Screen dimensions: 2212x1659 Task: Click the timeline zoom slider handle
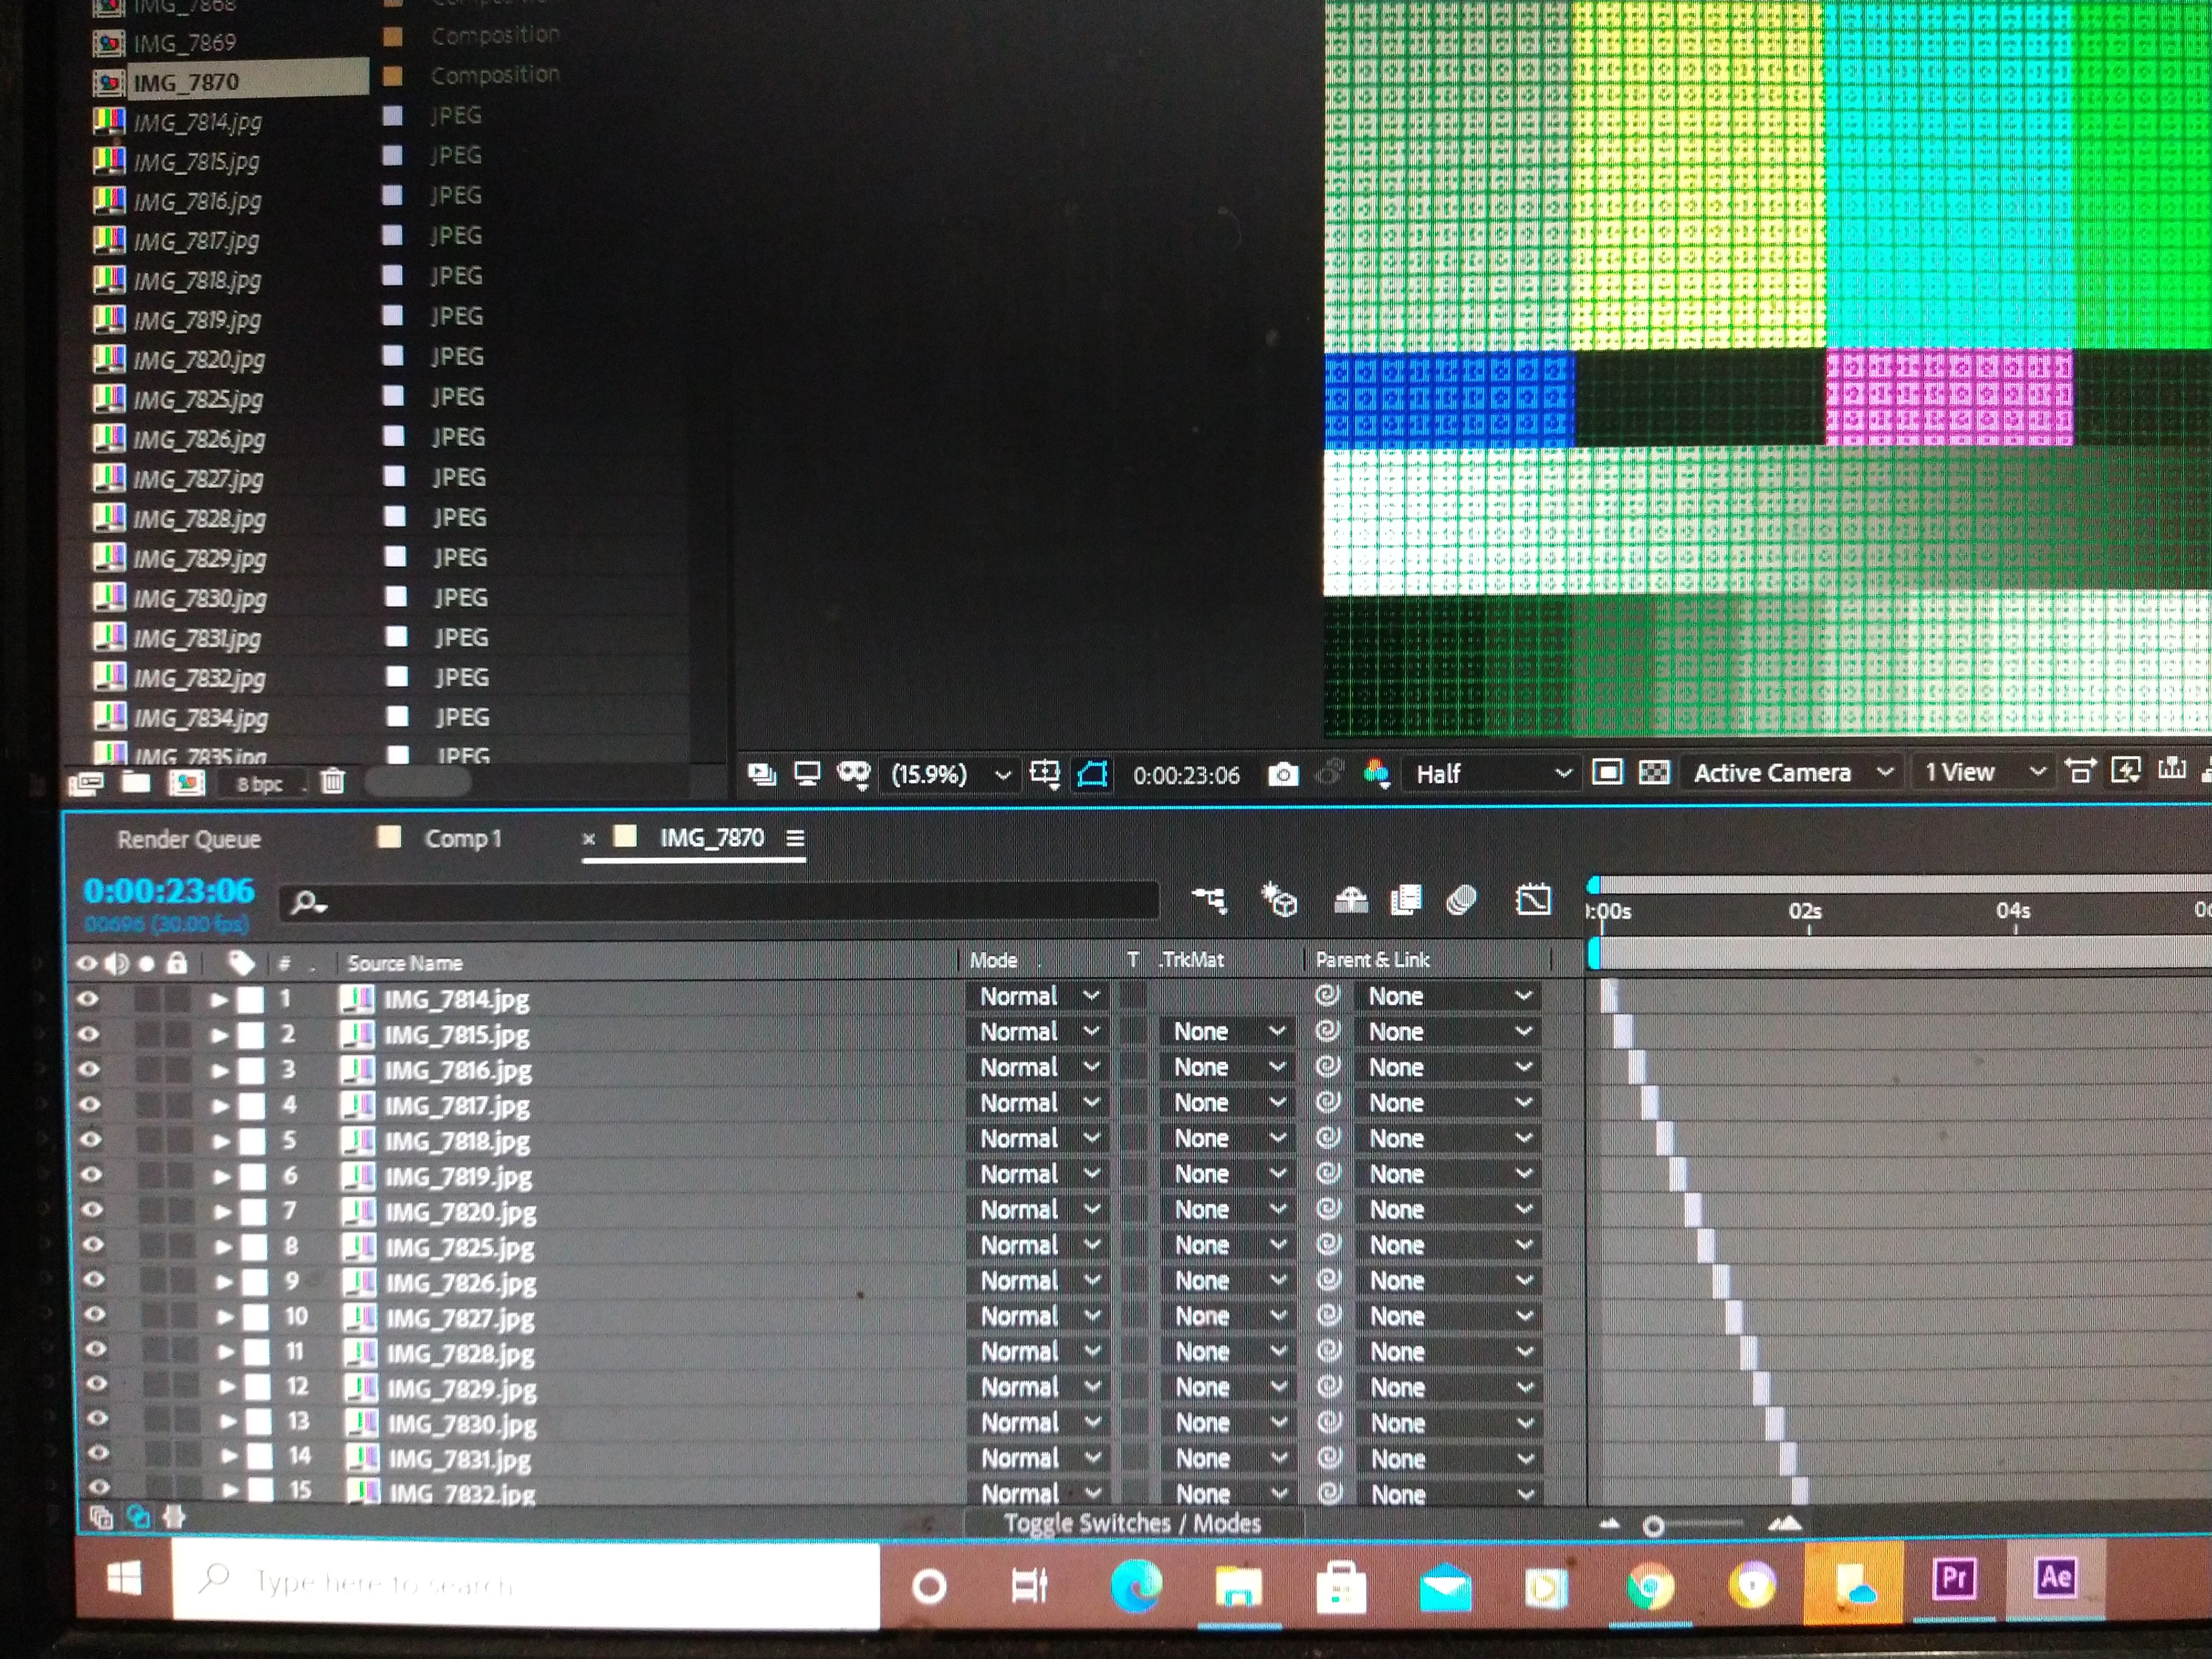click(x=1653, y=1526)
